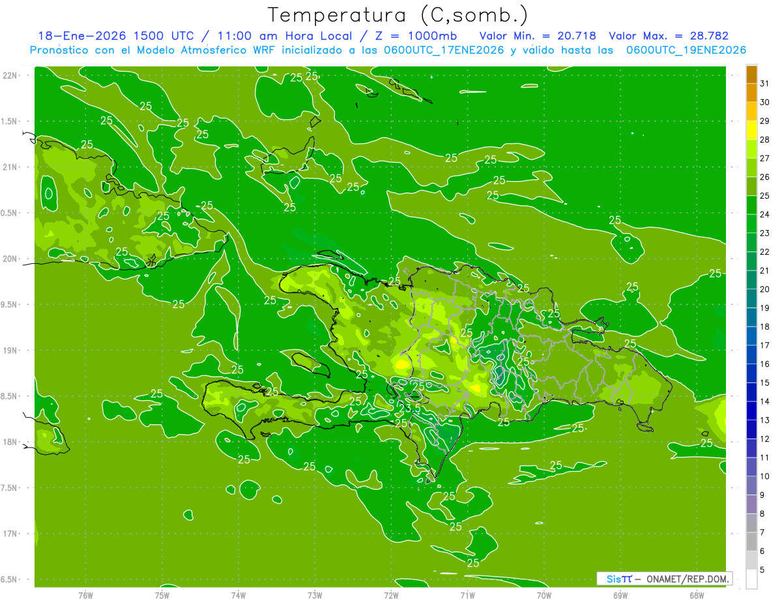Click the '17N' latitude label
This screenshot has height=604, width=782.
10,534
